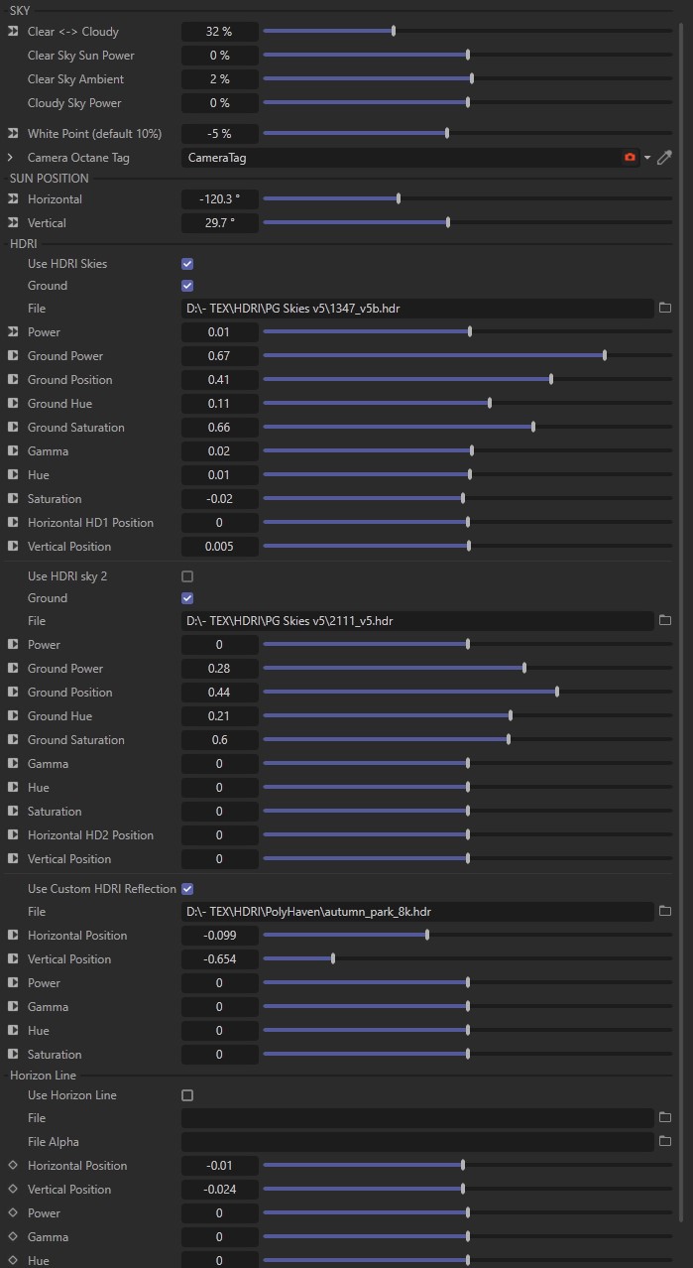Expand the Camera Octane Tag row

pos(11,158)
